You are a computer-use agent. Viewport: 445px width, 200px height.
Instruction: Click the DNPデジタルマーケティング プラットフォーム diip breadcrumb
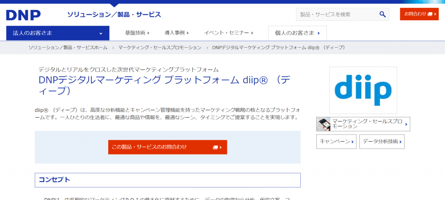pyautogui.click(x=279, y=48)
